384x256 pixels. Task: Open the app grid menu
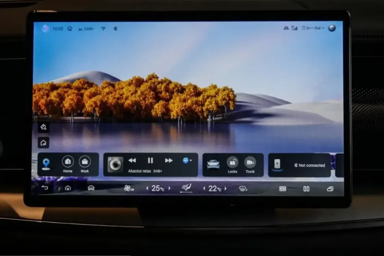[x=282, y=188]
